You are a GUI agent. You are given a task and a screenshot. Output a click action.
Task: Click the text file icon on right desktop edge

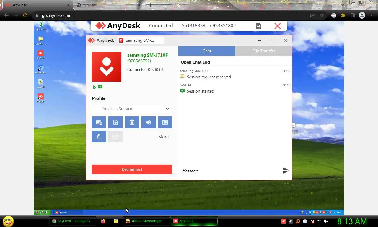coord(294,128)
